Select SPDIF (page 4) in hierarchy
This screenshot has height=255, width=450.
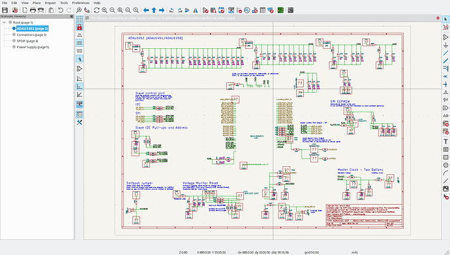coord(27,41)
